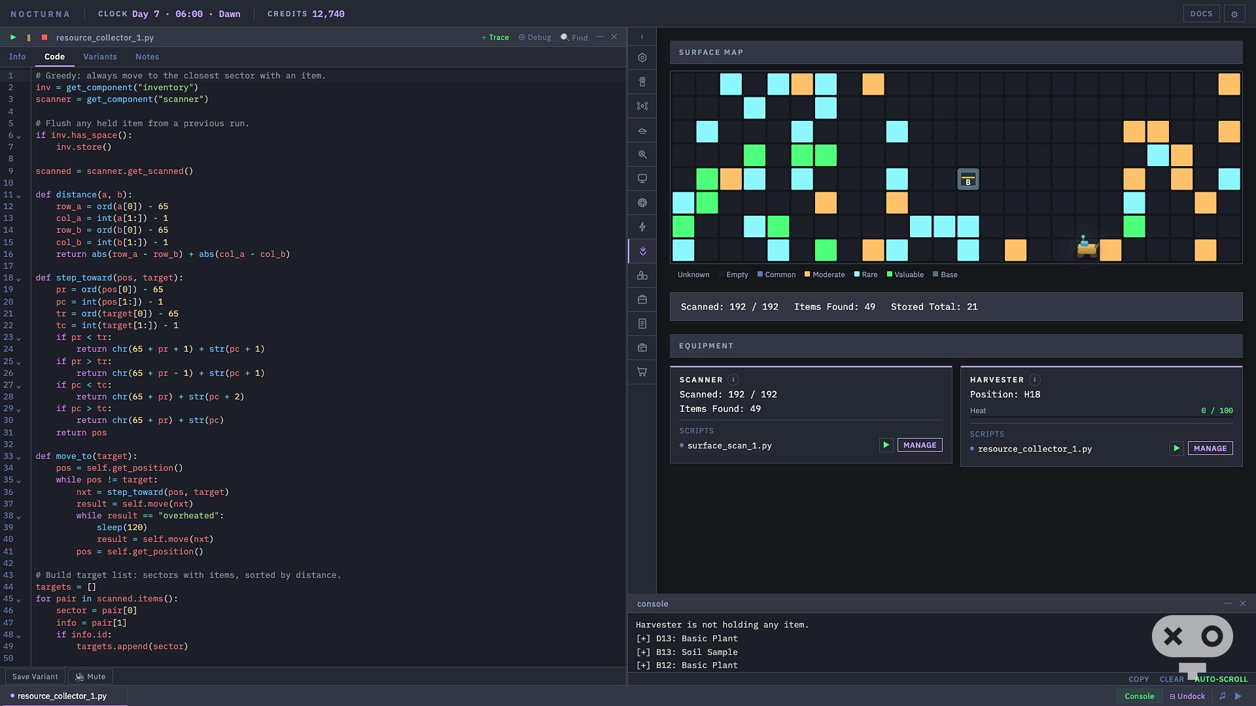Stop script with red square button
Viewport: 1256px width, 706px height.
point(44,37)
